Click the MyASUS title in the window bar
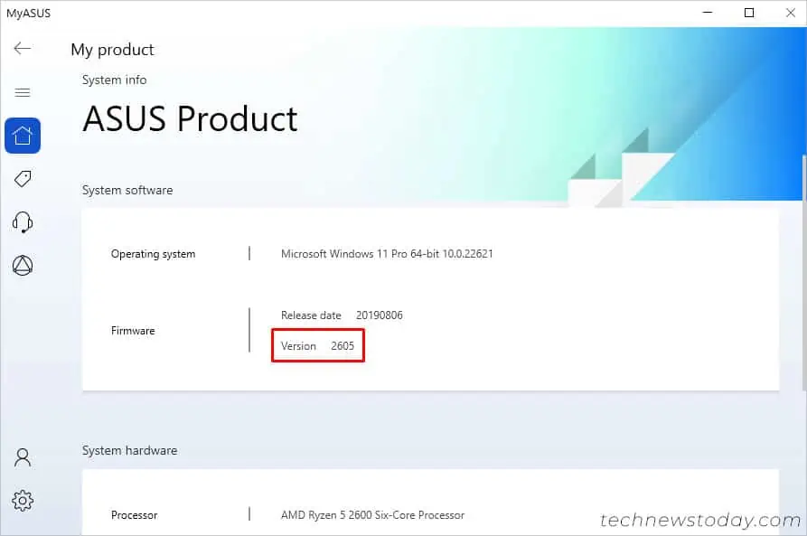Viewport: 807px width, 536px height. [30, 13]
